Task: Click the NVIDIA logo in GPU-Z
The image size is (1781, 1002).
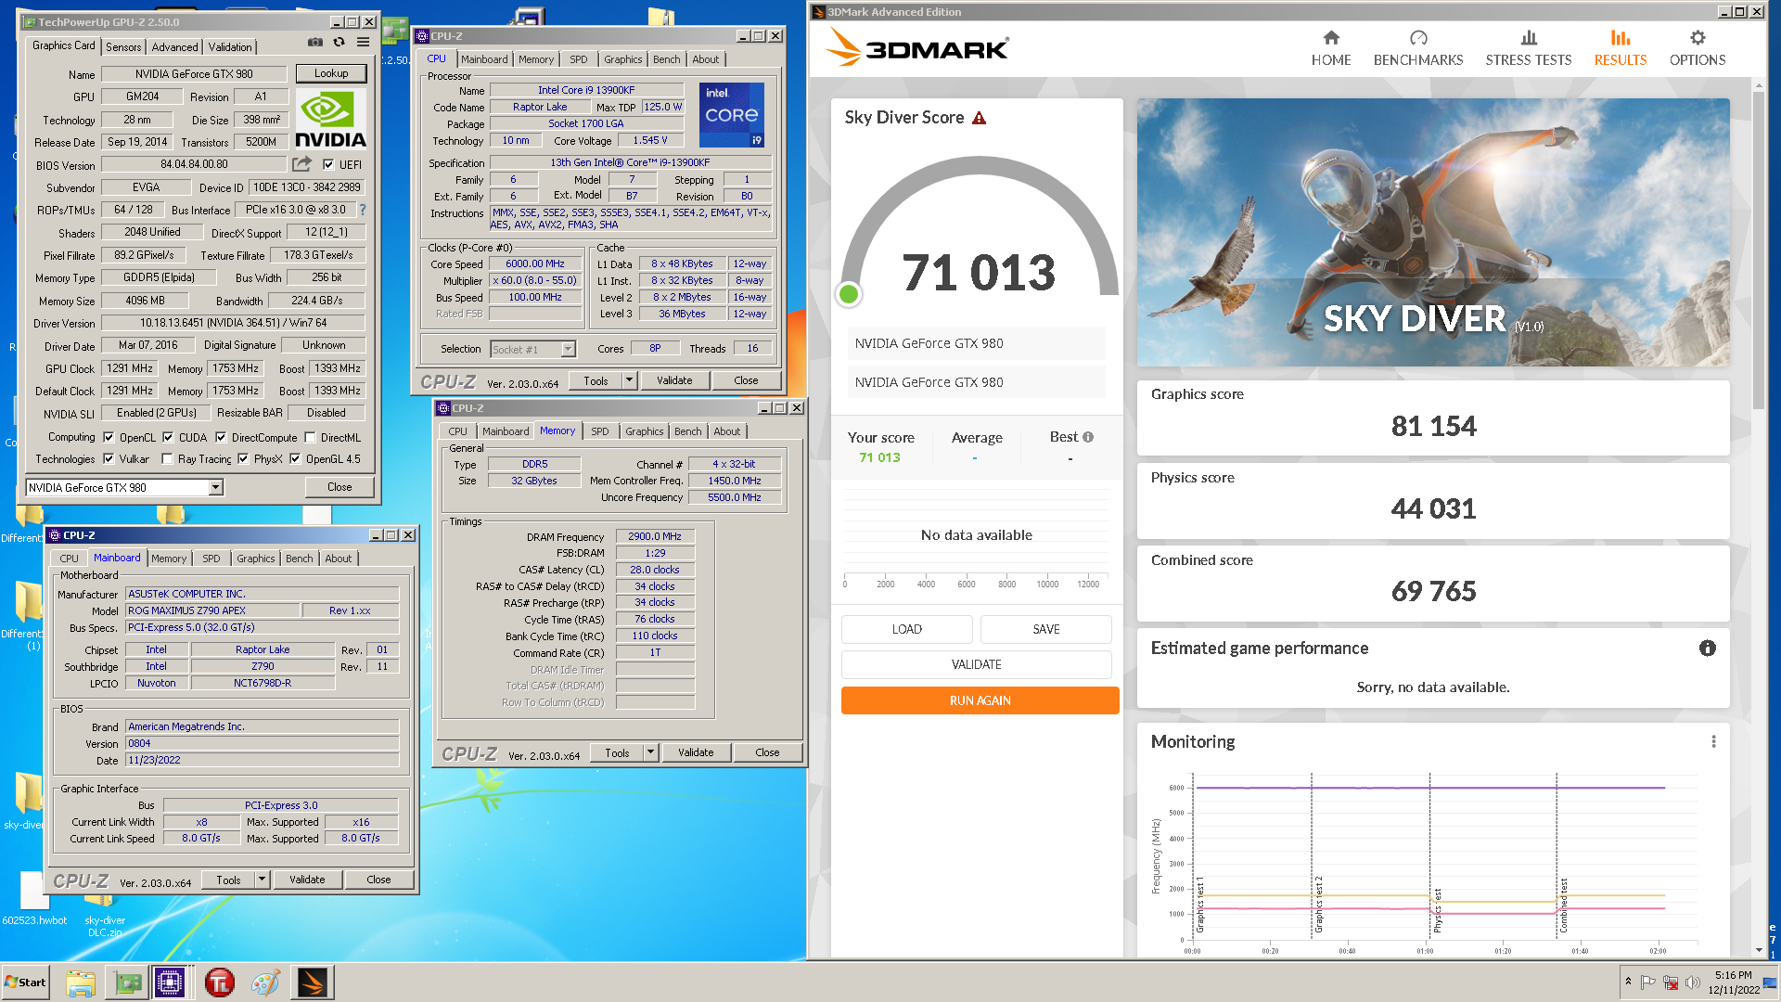Action: pos(330,120)
